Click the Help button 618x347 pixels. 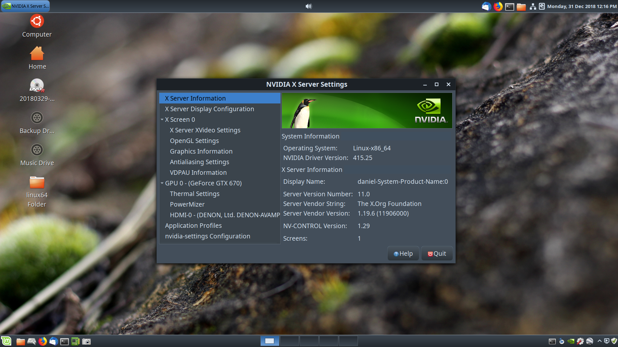pyautogui.click(x=403, y=254)
